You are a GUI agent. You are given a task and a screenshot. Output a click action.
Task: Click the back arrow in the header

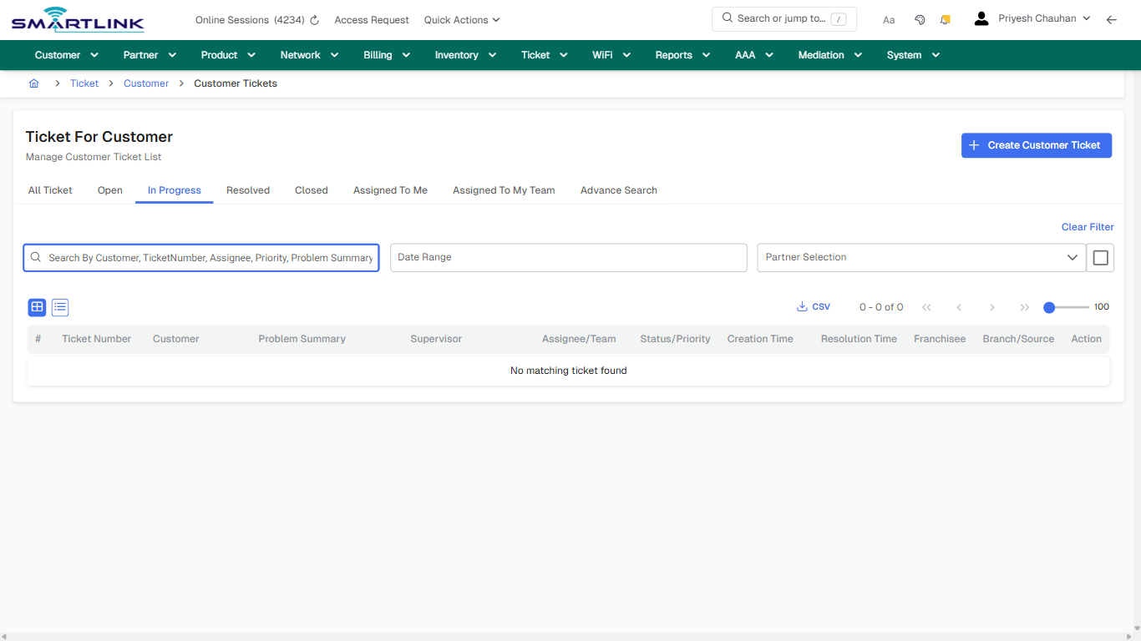[x=1112, y=18]
